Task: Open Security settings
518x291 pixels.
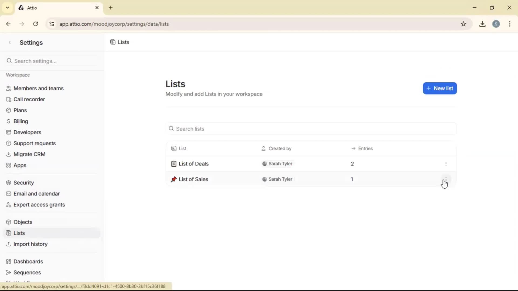Action: pos(23,182)
